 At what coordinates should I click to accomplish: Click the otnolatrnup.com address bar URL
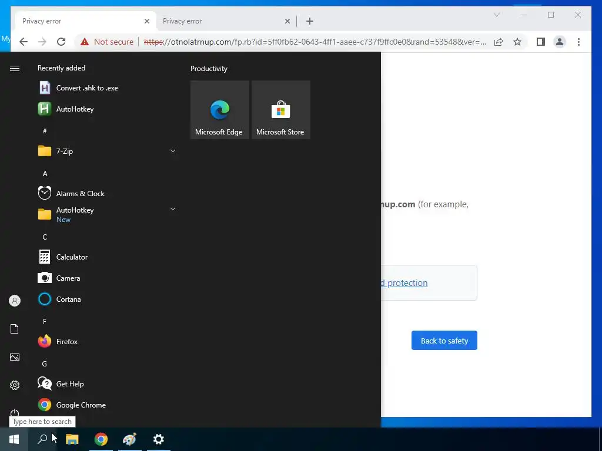click(x=315, y=42)
